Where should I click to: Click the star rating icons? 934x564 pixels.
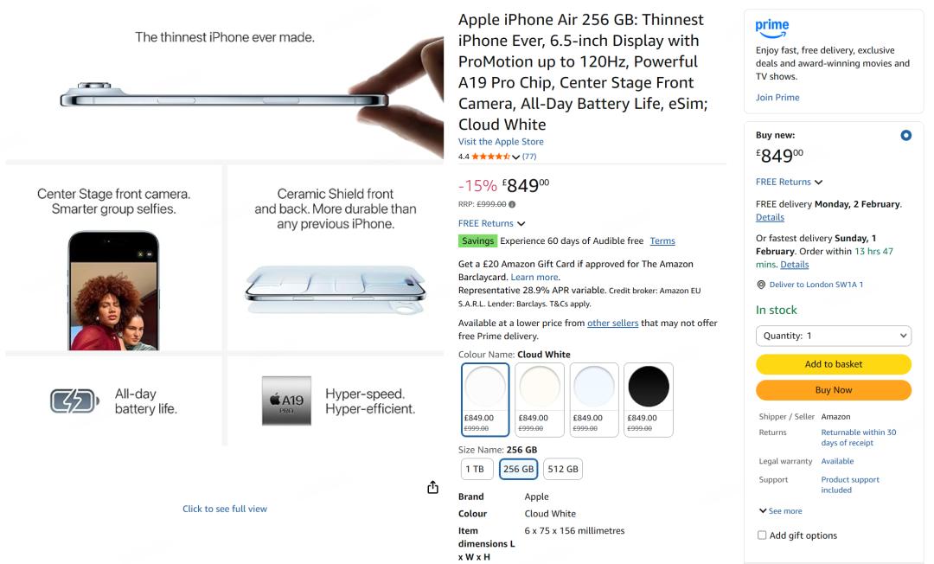[x=490, y=157]
